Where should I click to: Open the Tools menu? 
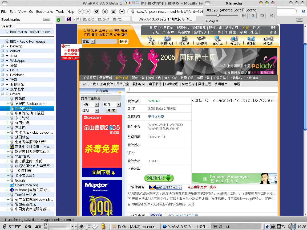point(60,11)
